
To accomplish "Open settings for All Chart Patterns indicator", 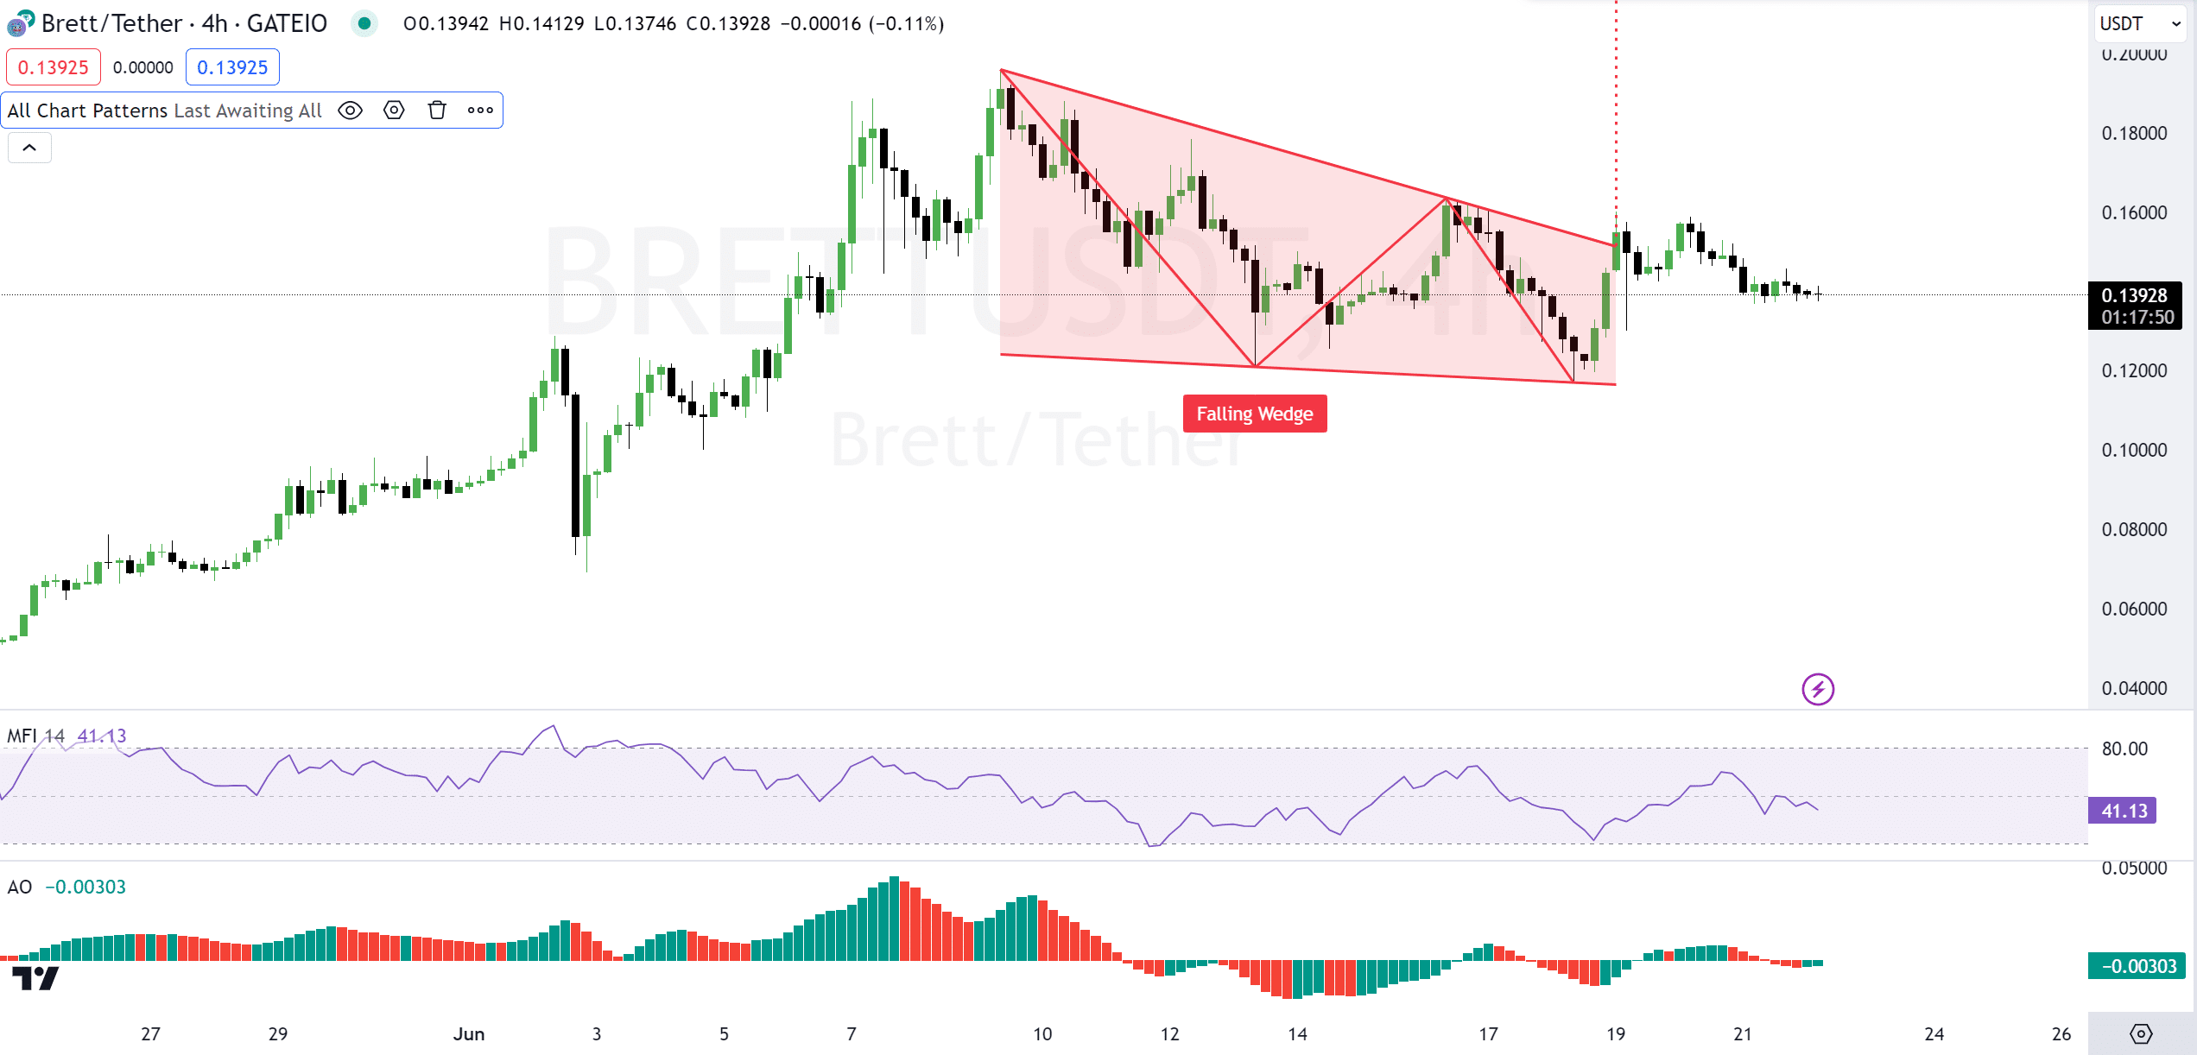I will [x=394, y=111].
